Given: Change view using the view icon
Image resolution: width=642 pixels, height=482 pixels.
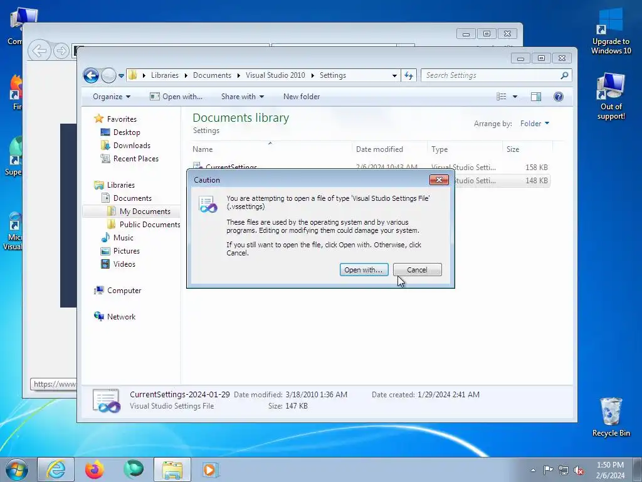Looking at the screenshot, I should tap(501, 97).
